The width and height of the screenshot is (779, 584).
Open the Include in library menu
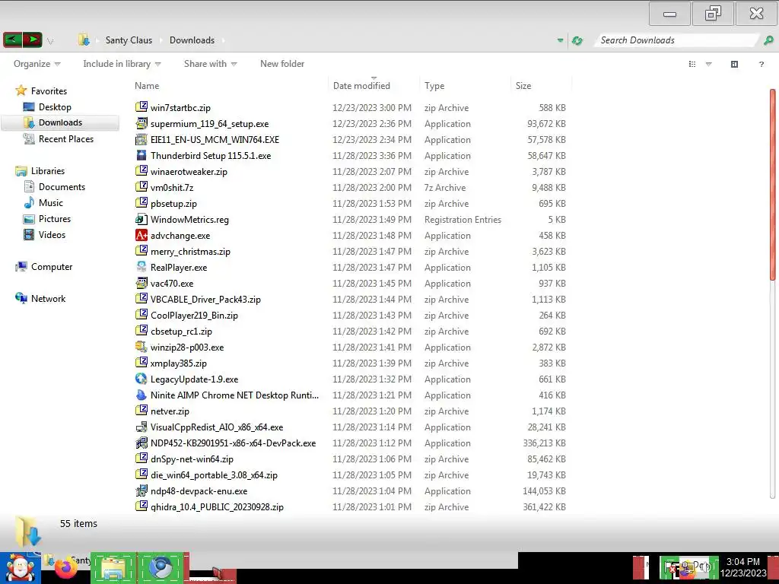122,64
